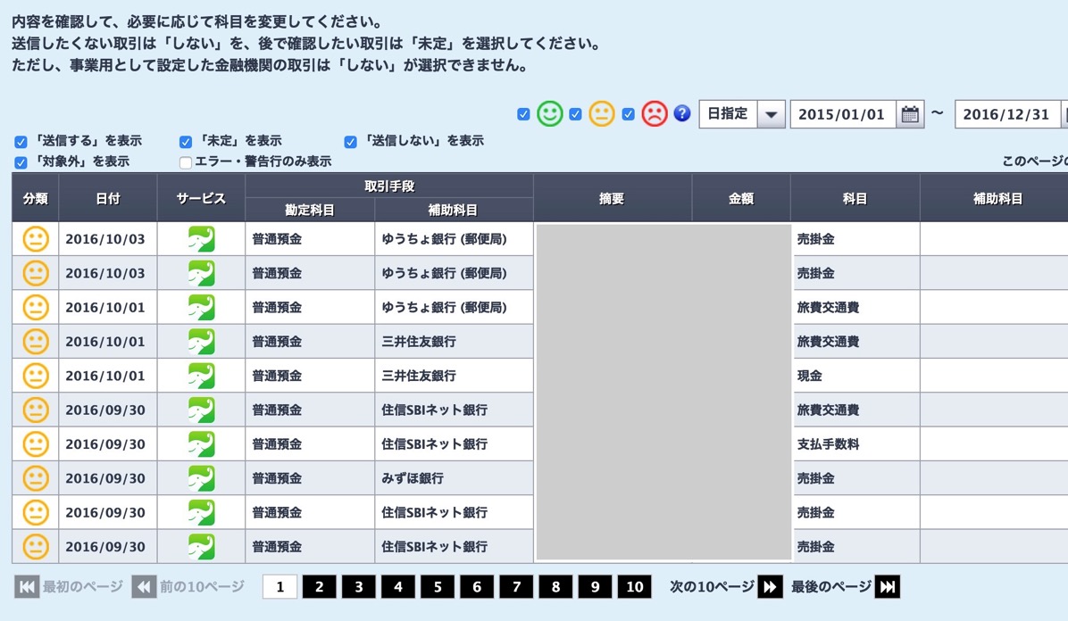Click face icon in 三井住友銀行 旅費交通費 row
This screenshot has width=1068, height=621.
[36, 341]
